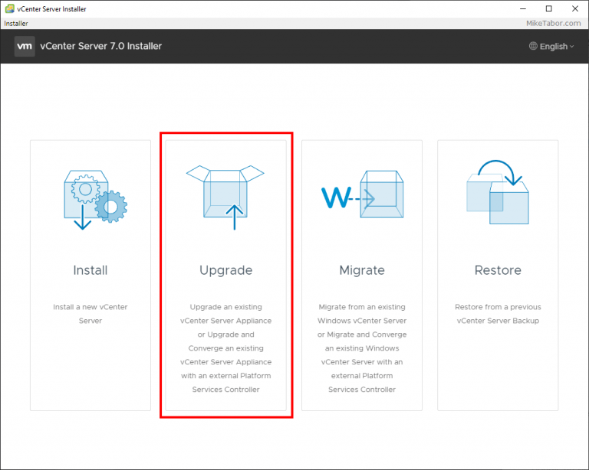589x470 pixels.
Task: Click the Restore backup boxes icon
Action: [x=498, y=192]
